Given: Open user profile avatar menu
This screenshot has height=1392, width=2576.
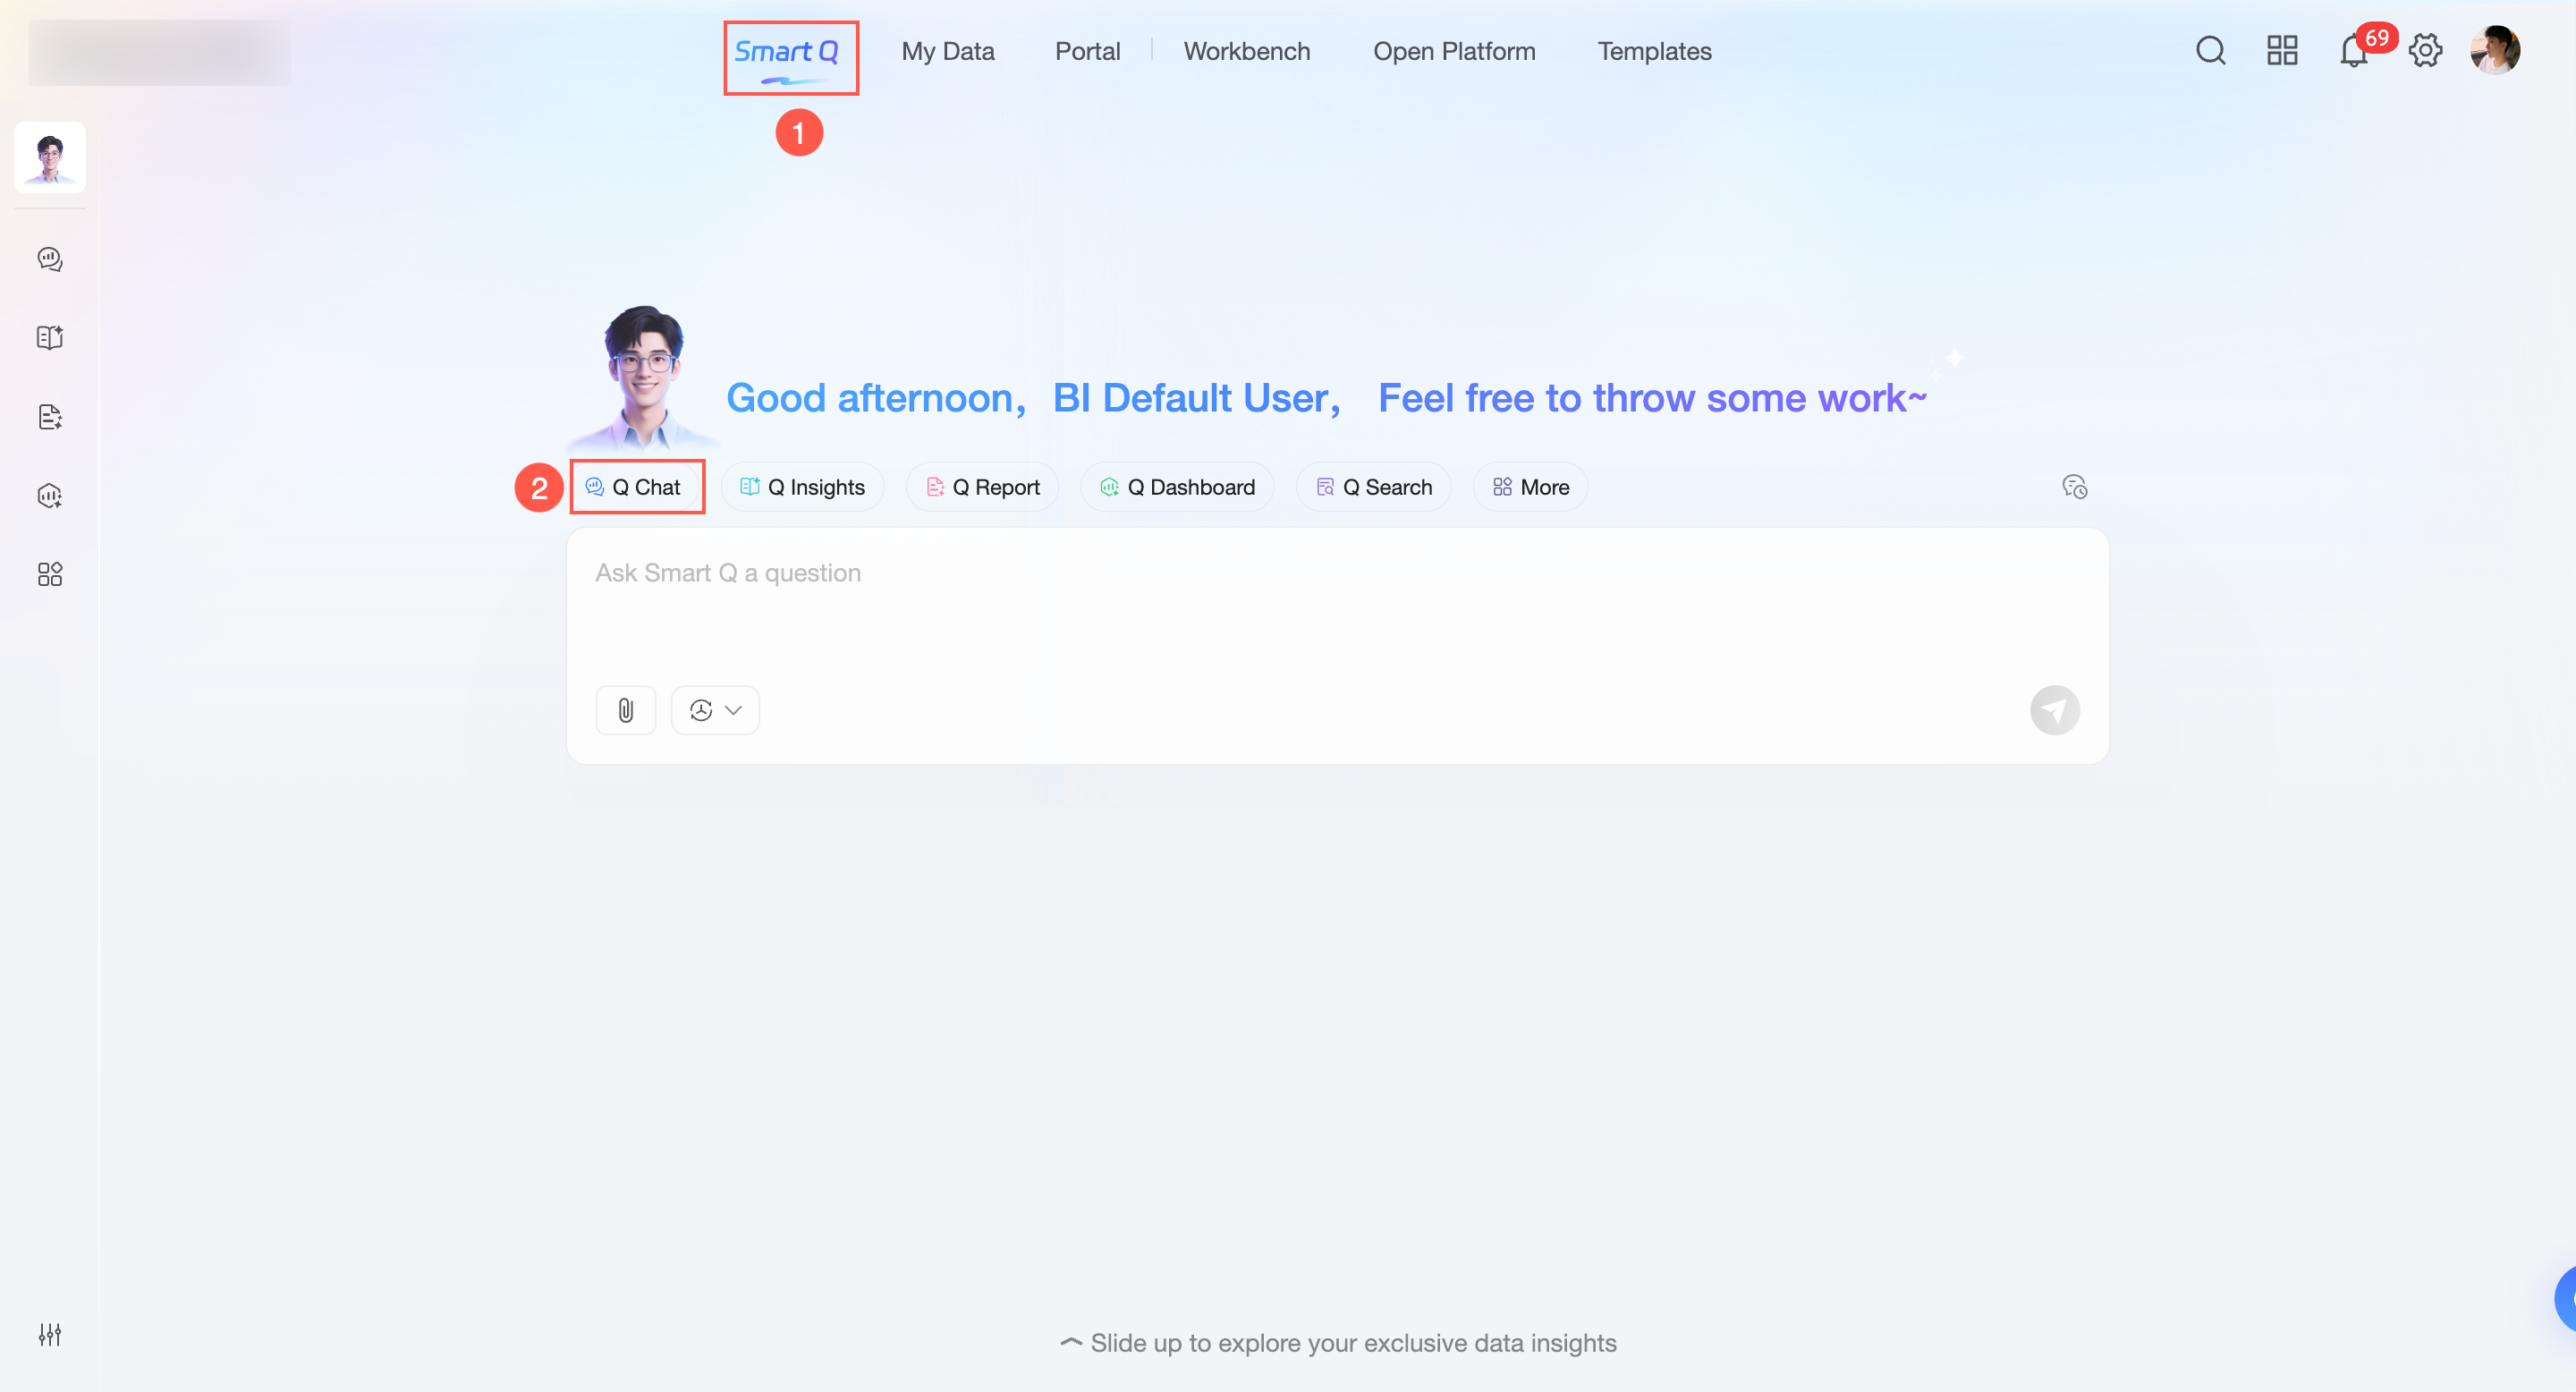Looking at the screenshot, I should point(2494,51).
